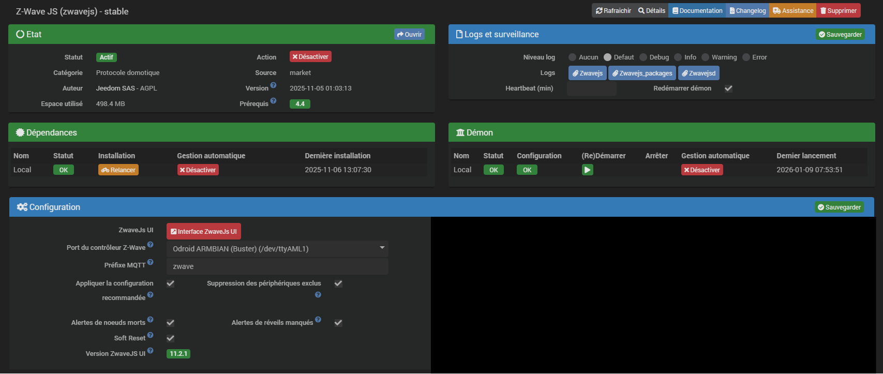
Task: Disable the plugin with Désactiver in Etat
Action: (310, 57)
